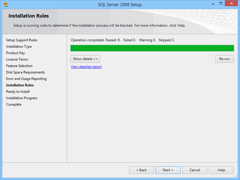The height and width of the screenshot is (180, 240).
Task: Click the Installation Rules page heading
Action: [29, 16]
